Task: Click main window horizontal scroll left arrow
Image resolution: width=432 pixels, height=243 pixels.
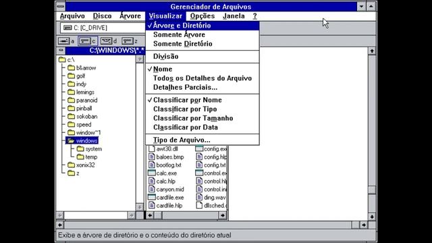Action: pos(60,225)
